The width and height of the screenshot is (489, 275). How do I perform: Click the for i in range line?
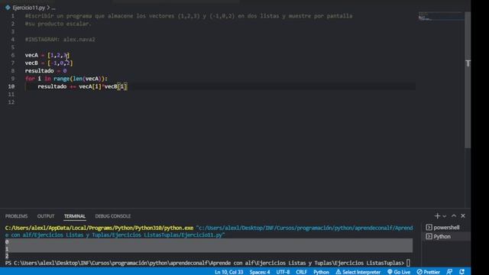click(66, 79)
